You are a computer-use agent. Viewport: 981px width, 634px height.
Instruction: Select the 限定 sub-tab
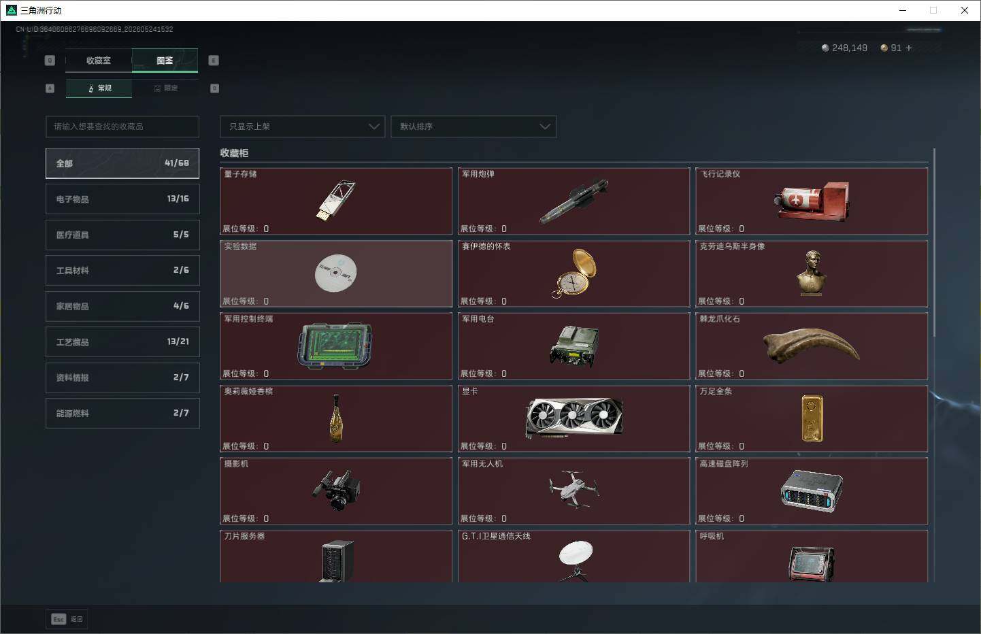coord(165,88)
